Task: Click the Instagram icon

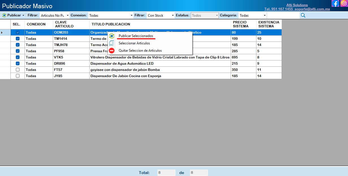Action: (x=344, y=3)
